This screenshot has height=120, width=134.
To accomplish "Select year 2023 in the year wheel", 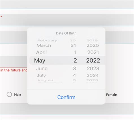I will coord(93,68).
